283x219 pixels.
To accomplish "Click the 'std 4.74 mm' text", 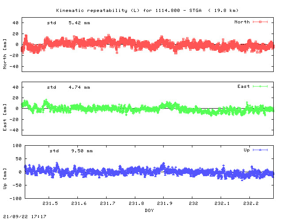I will pos(69,87).
